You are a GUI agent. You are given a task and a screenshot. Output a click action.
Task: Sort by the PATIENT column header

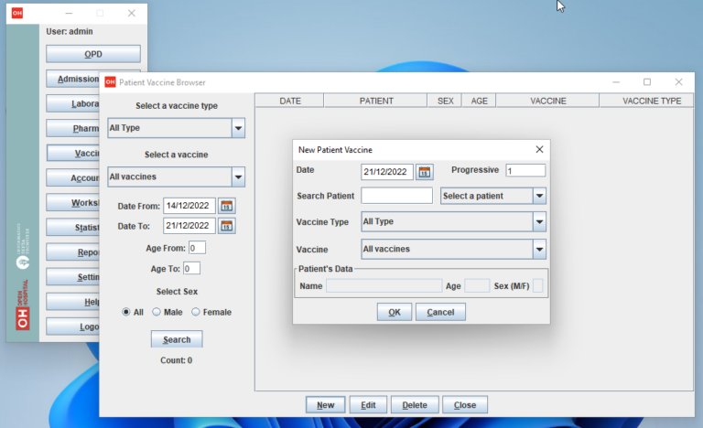tap(376, 101)
